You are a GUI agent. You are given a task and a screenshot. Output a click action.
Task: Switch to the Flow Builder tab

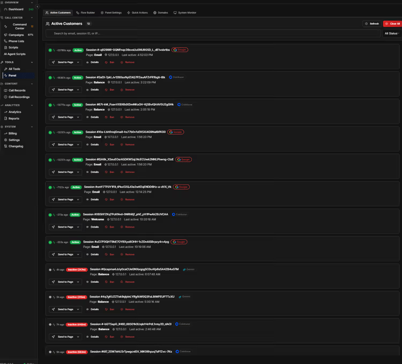point(86,12)
